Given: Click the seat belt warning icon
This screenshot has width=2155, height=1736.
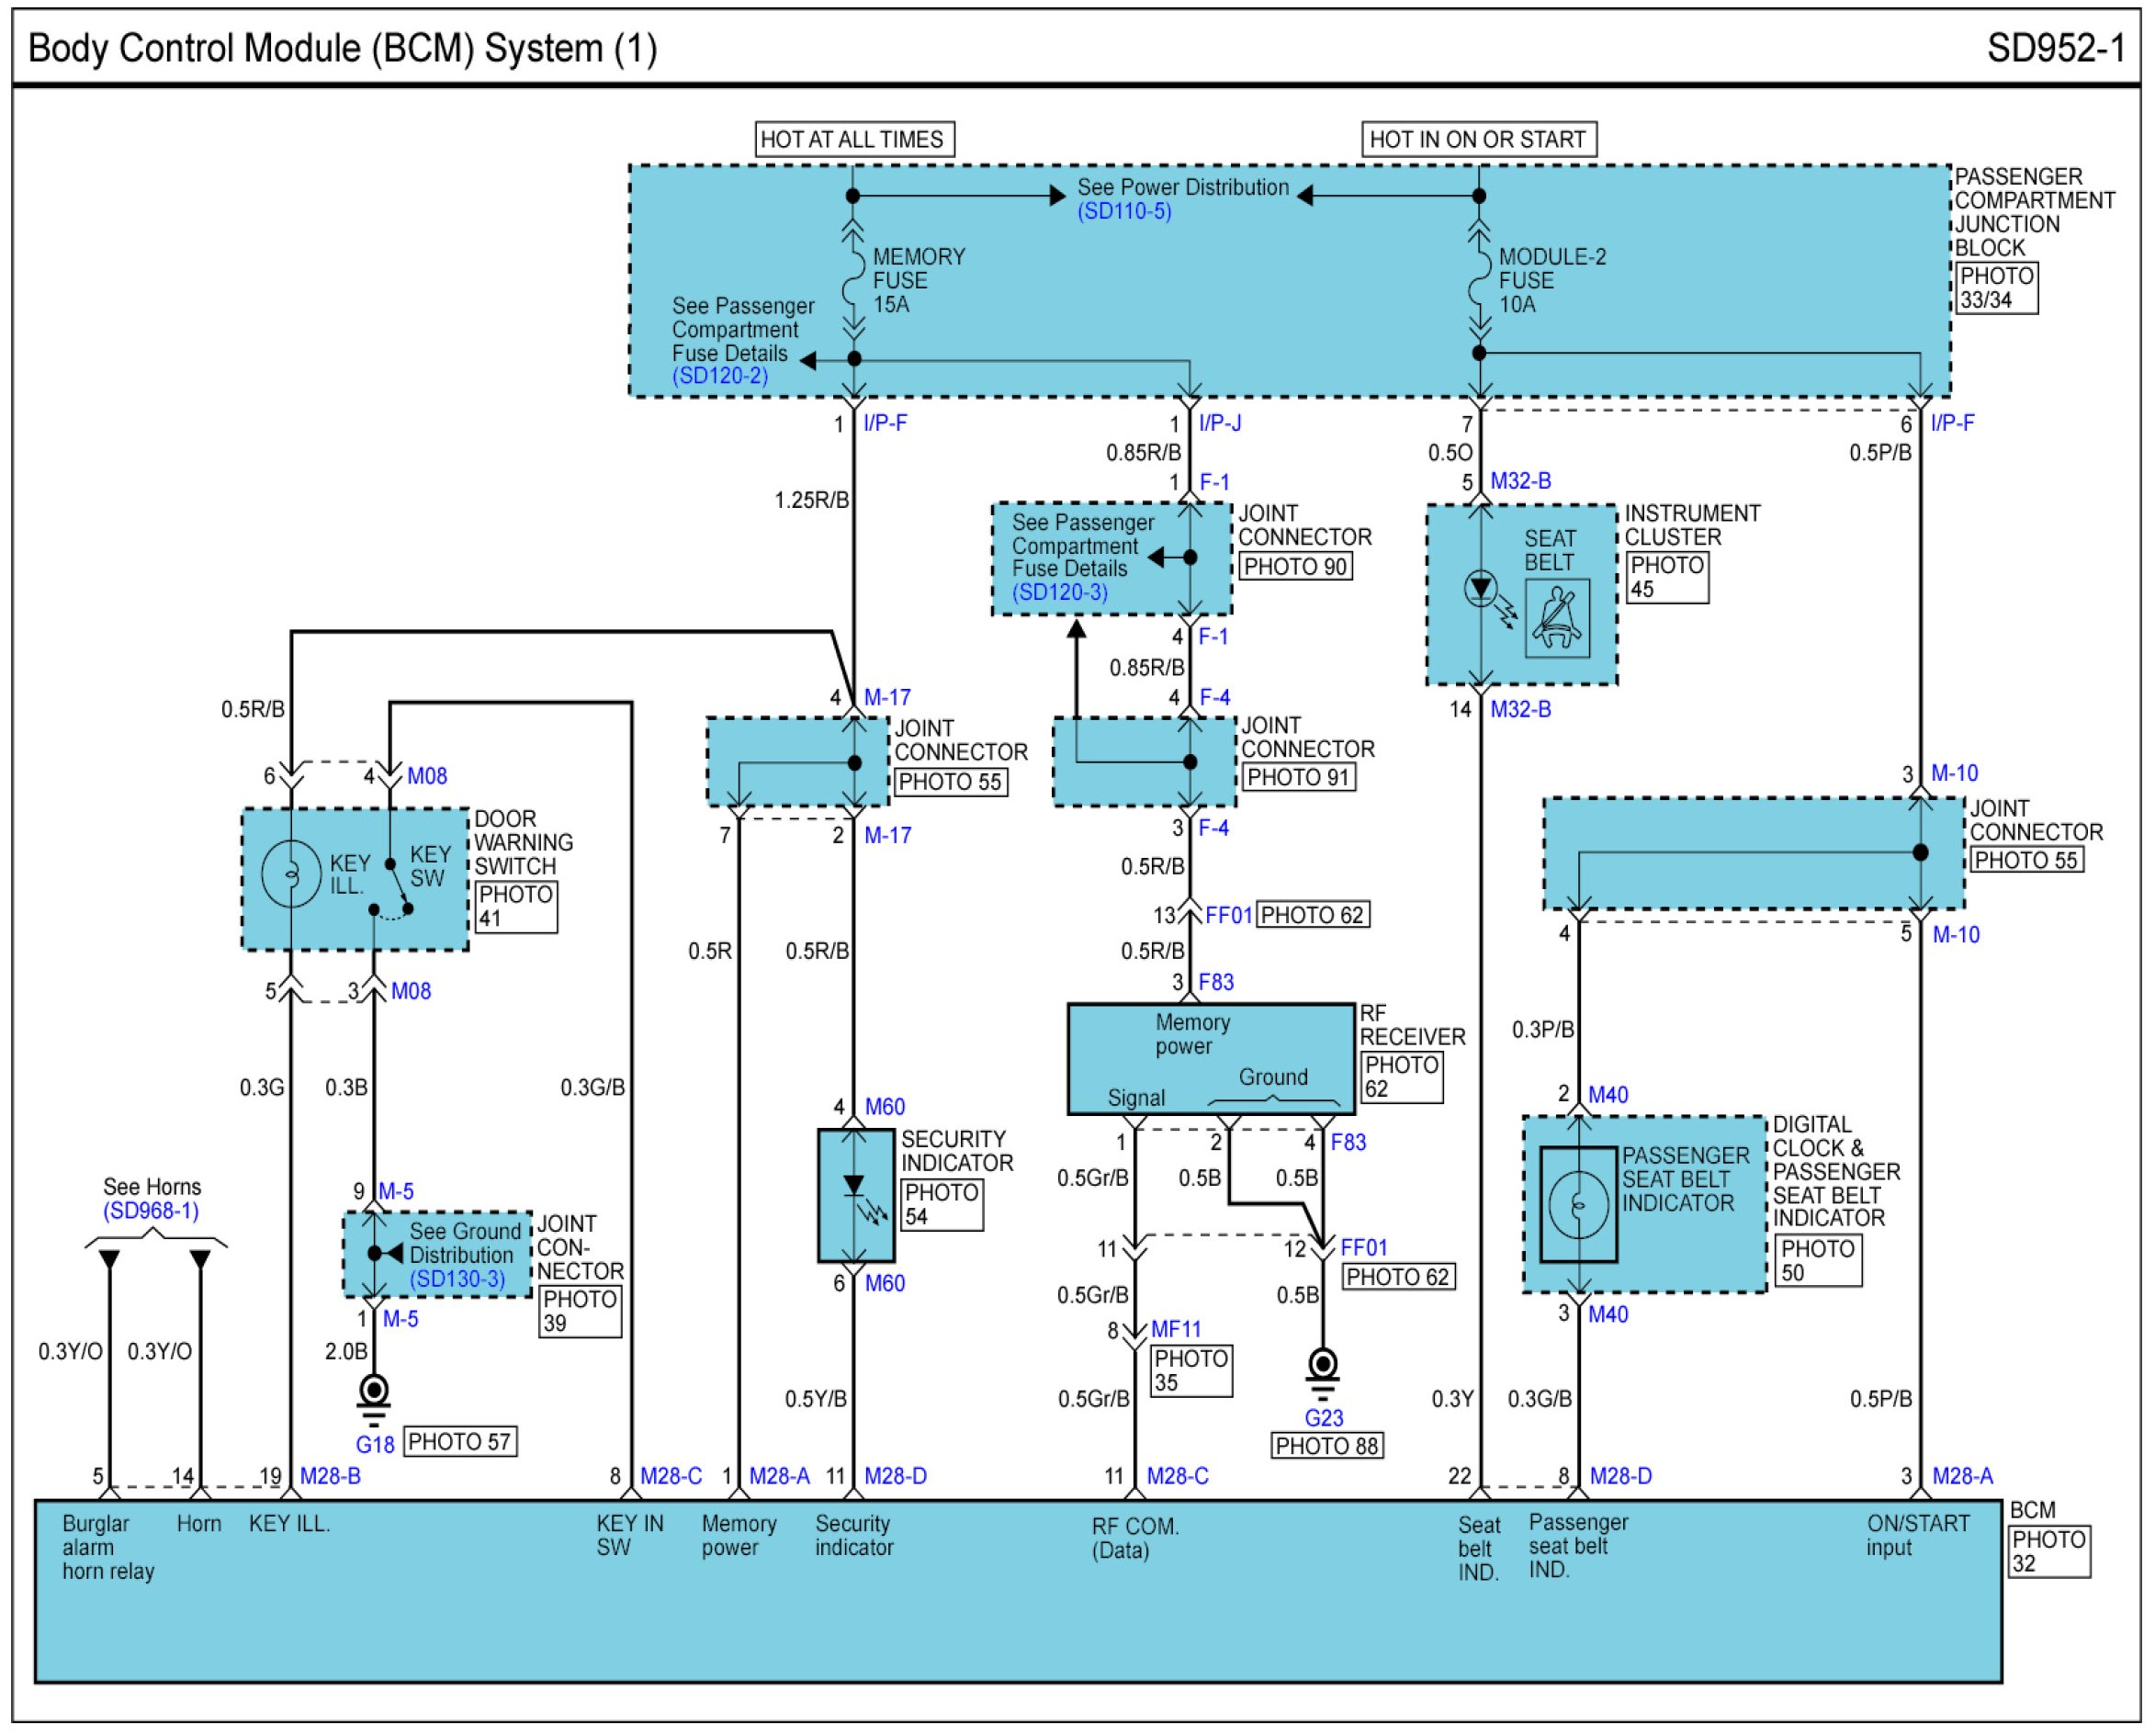Looking at the screenshot, I should (x=1557, y=619).
